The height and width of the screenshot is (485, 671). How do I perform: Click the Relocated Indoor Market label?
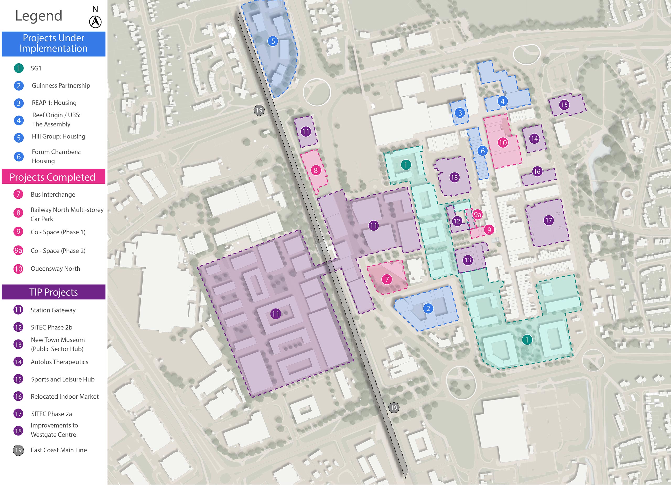coord(64,397)
